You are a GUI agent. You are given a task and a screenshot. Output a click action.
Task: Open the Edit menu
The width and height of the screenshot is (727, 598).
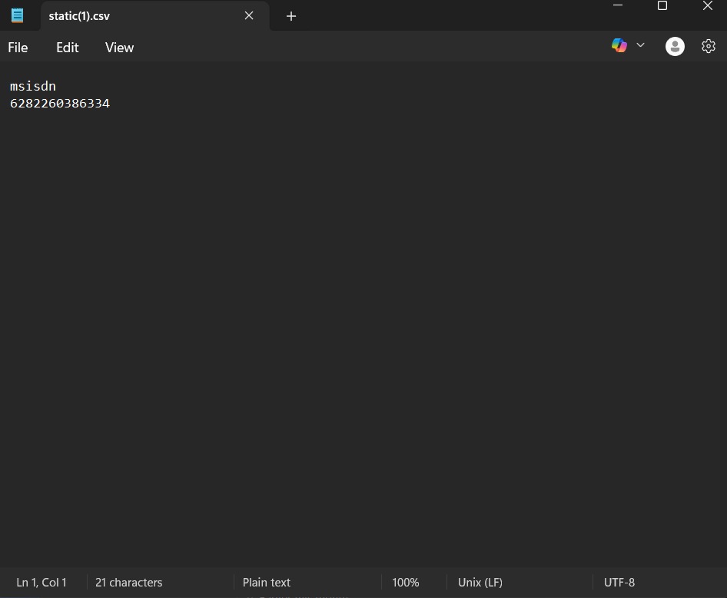(x=67, y=47)
